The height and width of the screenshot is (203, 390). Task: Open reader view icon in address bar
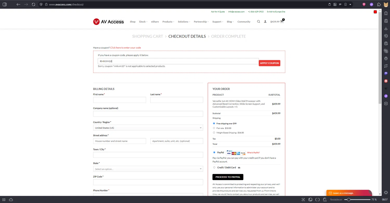pos(340,4)
